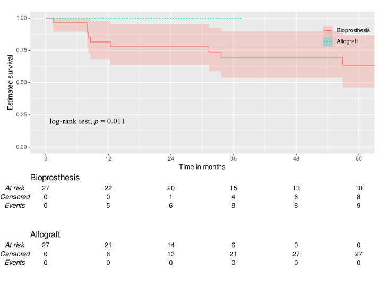
Task: Click the 'At risk' row label under Bioprosthesis
Action: (x=15, y=188)
